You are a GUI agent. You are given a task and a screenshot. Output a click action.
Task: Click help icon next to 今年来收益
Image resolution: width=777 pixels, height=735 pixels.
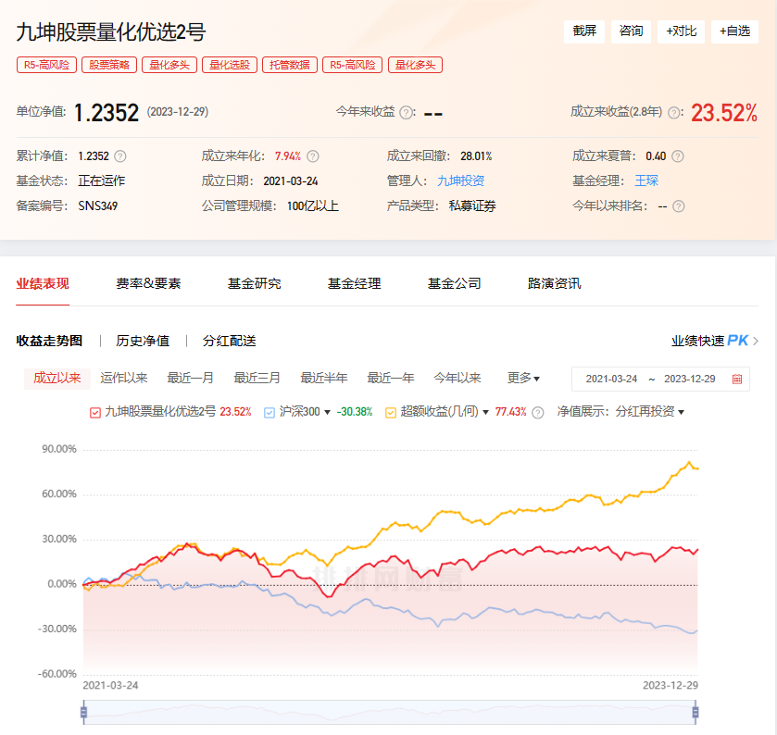tap(406, 112)
